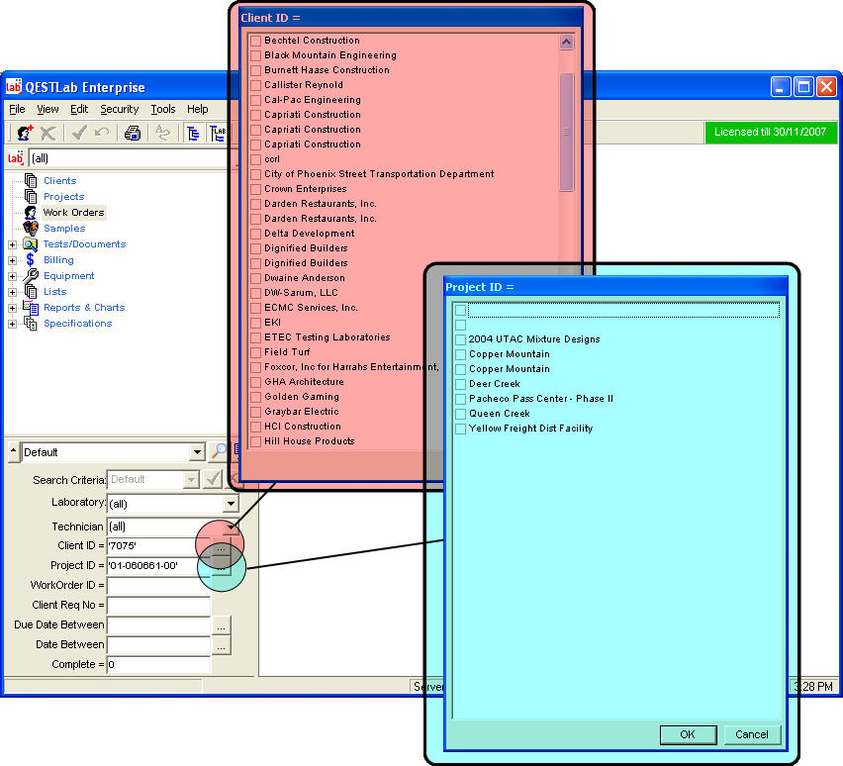Click the magnifying glass search icon
This screenshot has height=766, width=843.
pyautogui.click(x=219, y=452)
